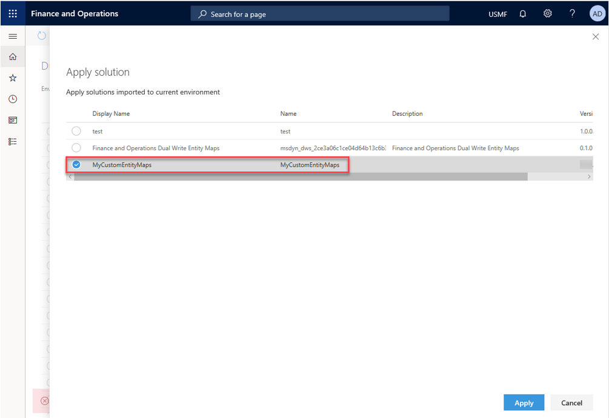
Task: Go to the Home icon in sidebar
Action: (13, 57)
